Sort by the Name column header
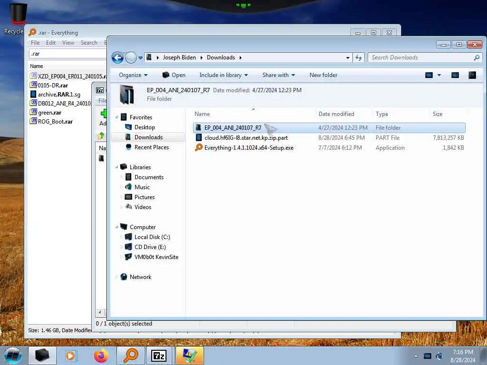487x365 pixels. point(202,114)
